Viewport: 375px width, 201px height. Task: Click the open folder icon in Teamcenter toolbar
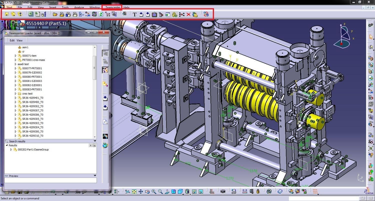point(55,14)
